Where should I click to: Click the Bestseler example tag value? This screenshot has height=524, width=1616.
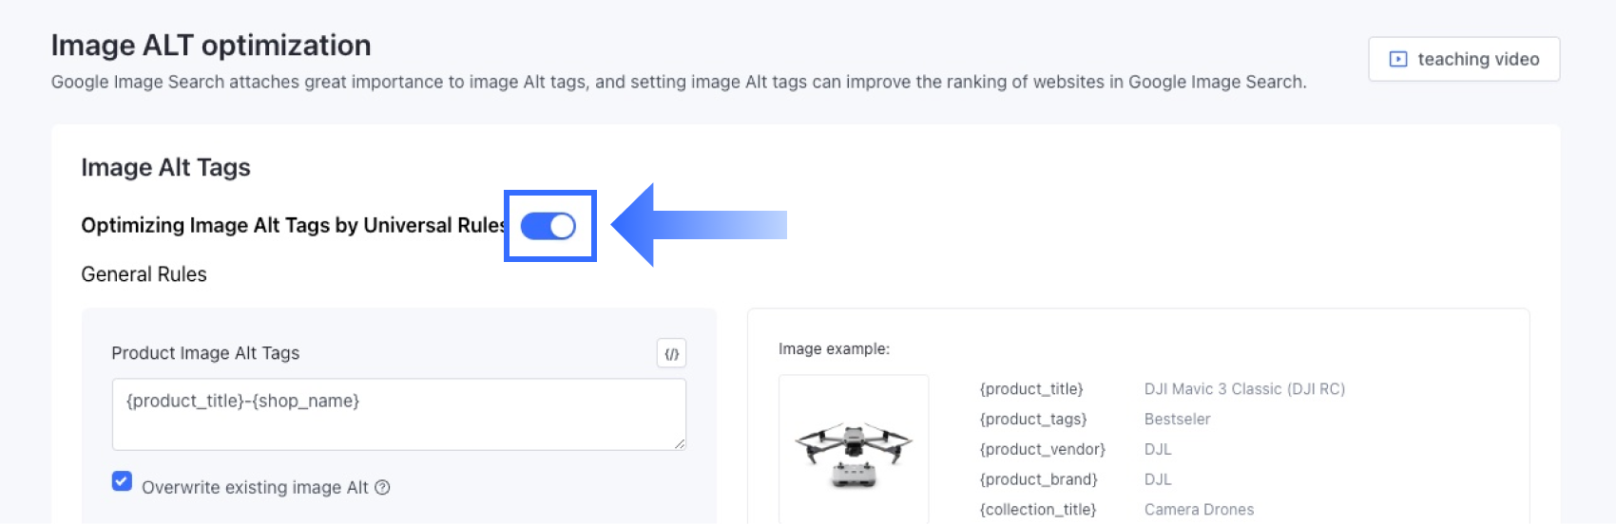point(1178,420)
